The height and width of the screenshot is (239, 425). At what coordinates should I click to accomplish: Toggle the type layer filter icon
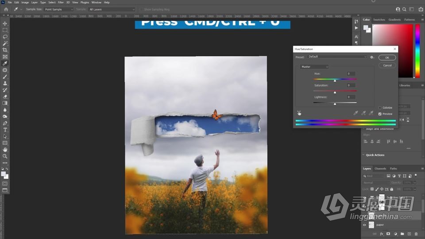[x=399, y=176]
